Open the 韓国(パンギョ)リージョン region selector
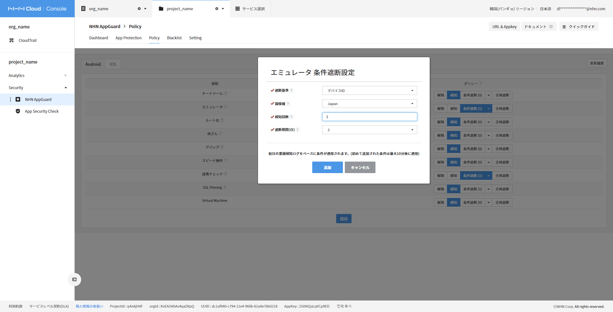Viewport: 613px width, 312px height. (512, 9)
